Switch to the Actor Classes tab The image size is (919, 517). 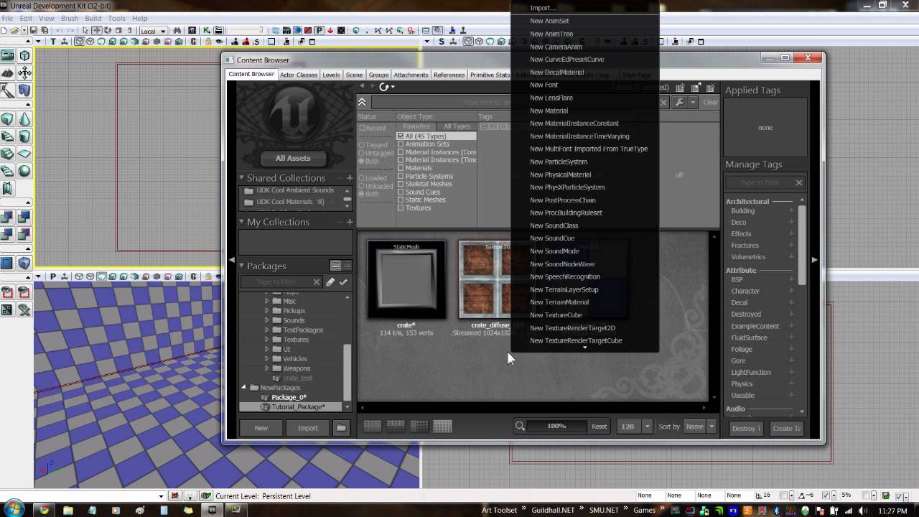(x=299, y=75)
